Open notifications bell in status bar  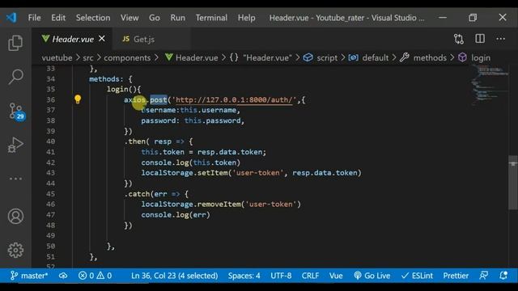[x=503, y=276]
